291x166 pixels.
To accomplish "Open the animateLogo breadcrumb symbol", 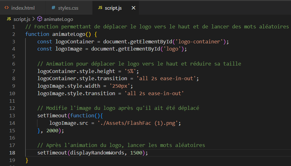I will coord(59,19).
